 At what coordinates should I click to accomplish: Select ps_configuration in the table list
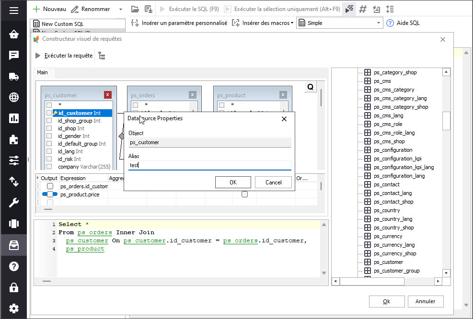(393, 150)
